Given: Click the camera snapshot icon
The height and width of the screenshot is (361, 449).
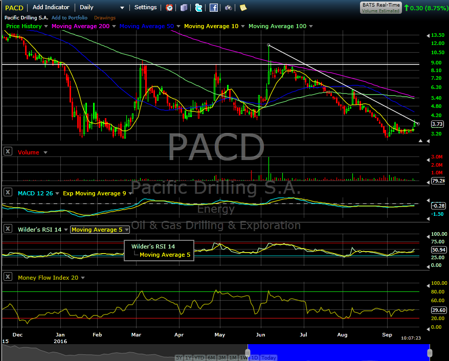Looking at the screenshot, I should coord(228,8).
